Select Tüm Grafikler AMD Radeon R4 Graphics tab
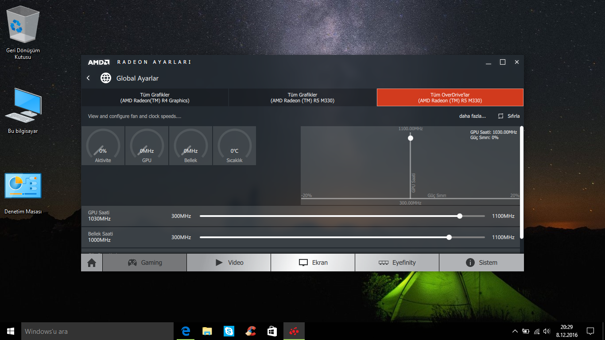 (x=155, y=97)
